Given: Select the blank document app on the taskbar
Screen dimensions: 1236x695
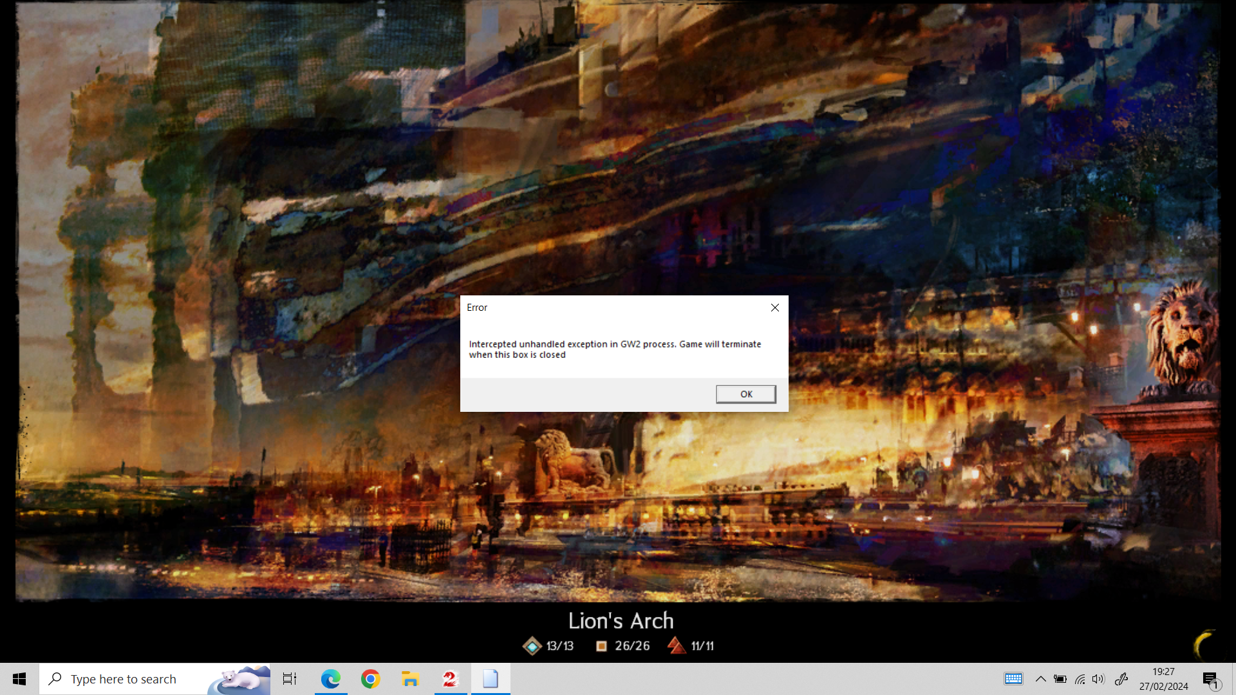Looking at the screenshot, I should click(491, 679).
